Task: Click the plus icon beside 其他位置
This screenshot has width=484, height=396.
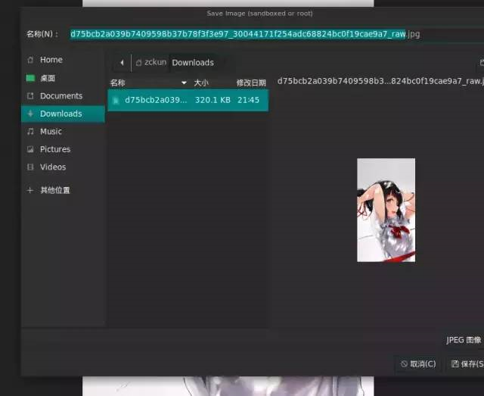Action: point(30,190)
